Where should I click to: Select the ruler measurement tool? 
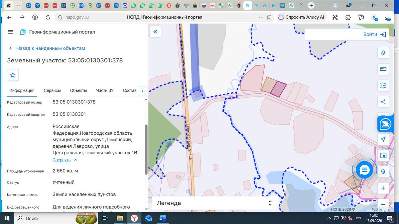click(383, 69)
